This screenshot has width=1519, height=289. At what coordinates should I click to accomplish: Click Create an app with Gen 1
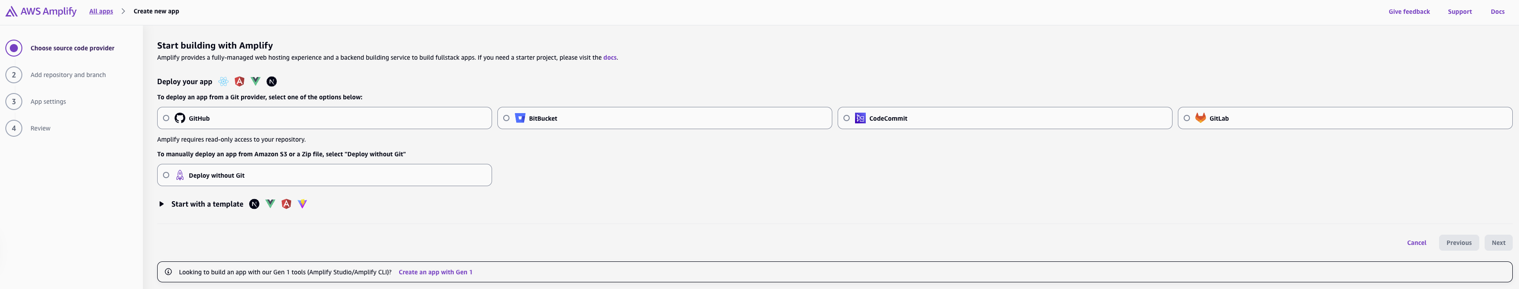[436, 271]
